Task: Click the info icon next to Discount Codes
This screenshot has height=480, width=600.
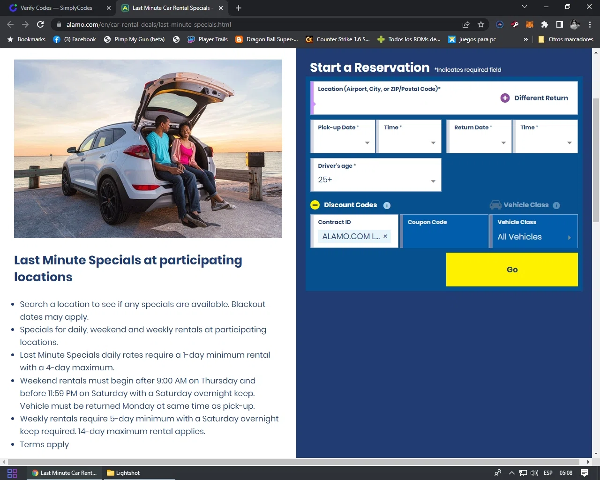Action: click(387, 205)
